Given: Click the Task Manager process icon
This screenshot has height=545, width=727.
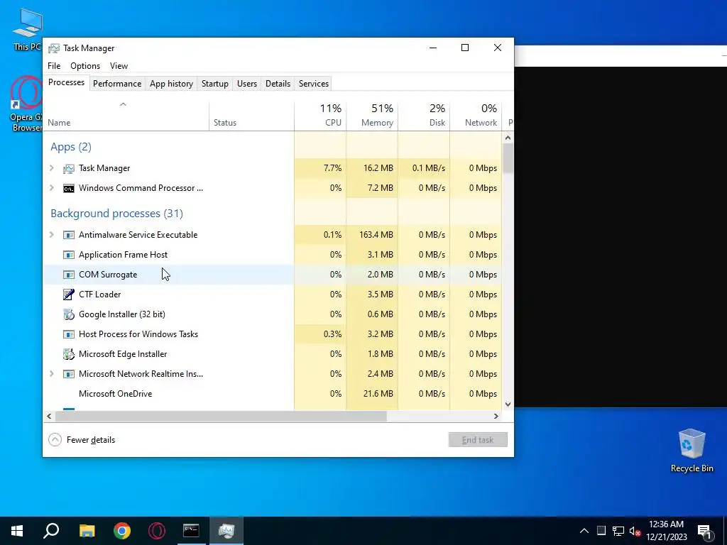Looking at the screenshot, I should (x=69, y=168).
